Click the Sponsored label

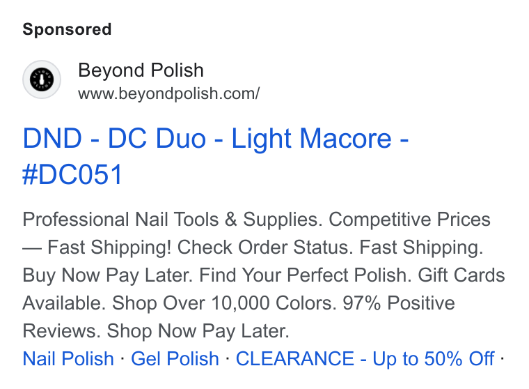[x=67, y=29]
